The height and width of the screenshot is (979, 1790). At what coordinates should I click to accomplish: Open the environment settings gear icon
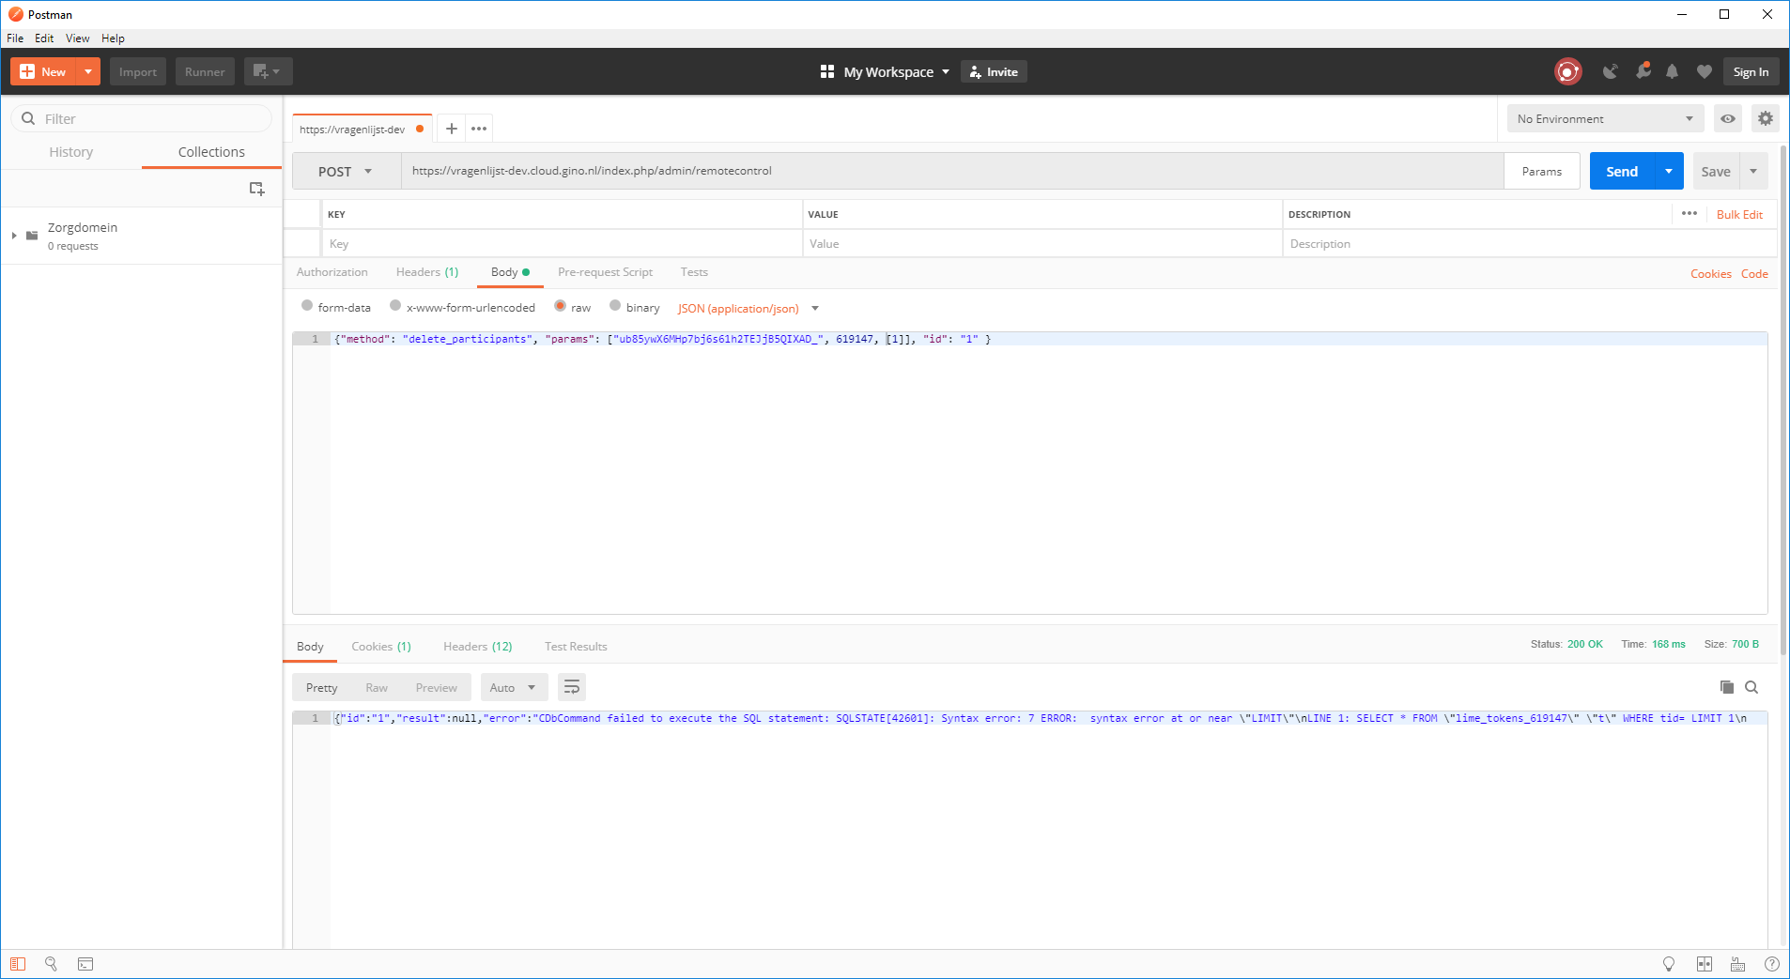click(x=1765, y=119)
